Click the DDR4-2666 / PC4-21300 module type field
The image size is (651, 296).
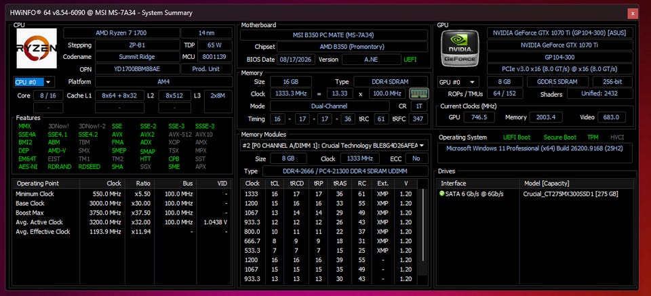[345, 171]
